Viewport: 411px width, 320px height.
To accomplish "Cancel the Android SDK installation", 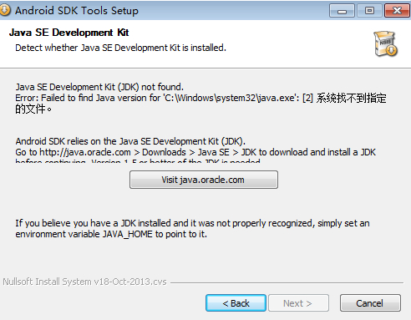I will click(370, 303).
